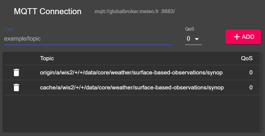
Task: Select the cache/a/wis2 topic row text
Action: click(x=132, y=87)
